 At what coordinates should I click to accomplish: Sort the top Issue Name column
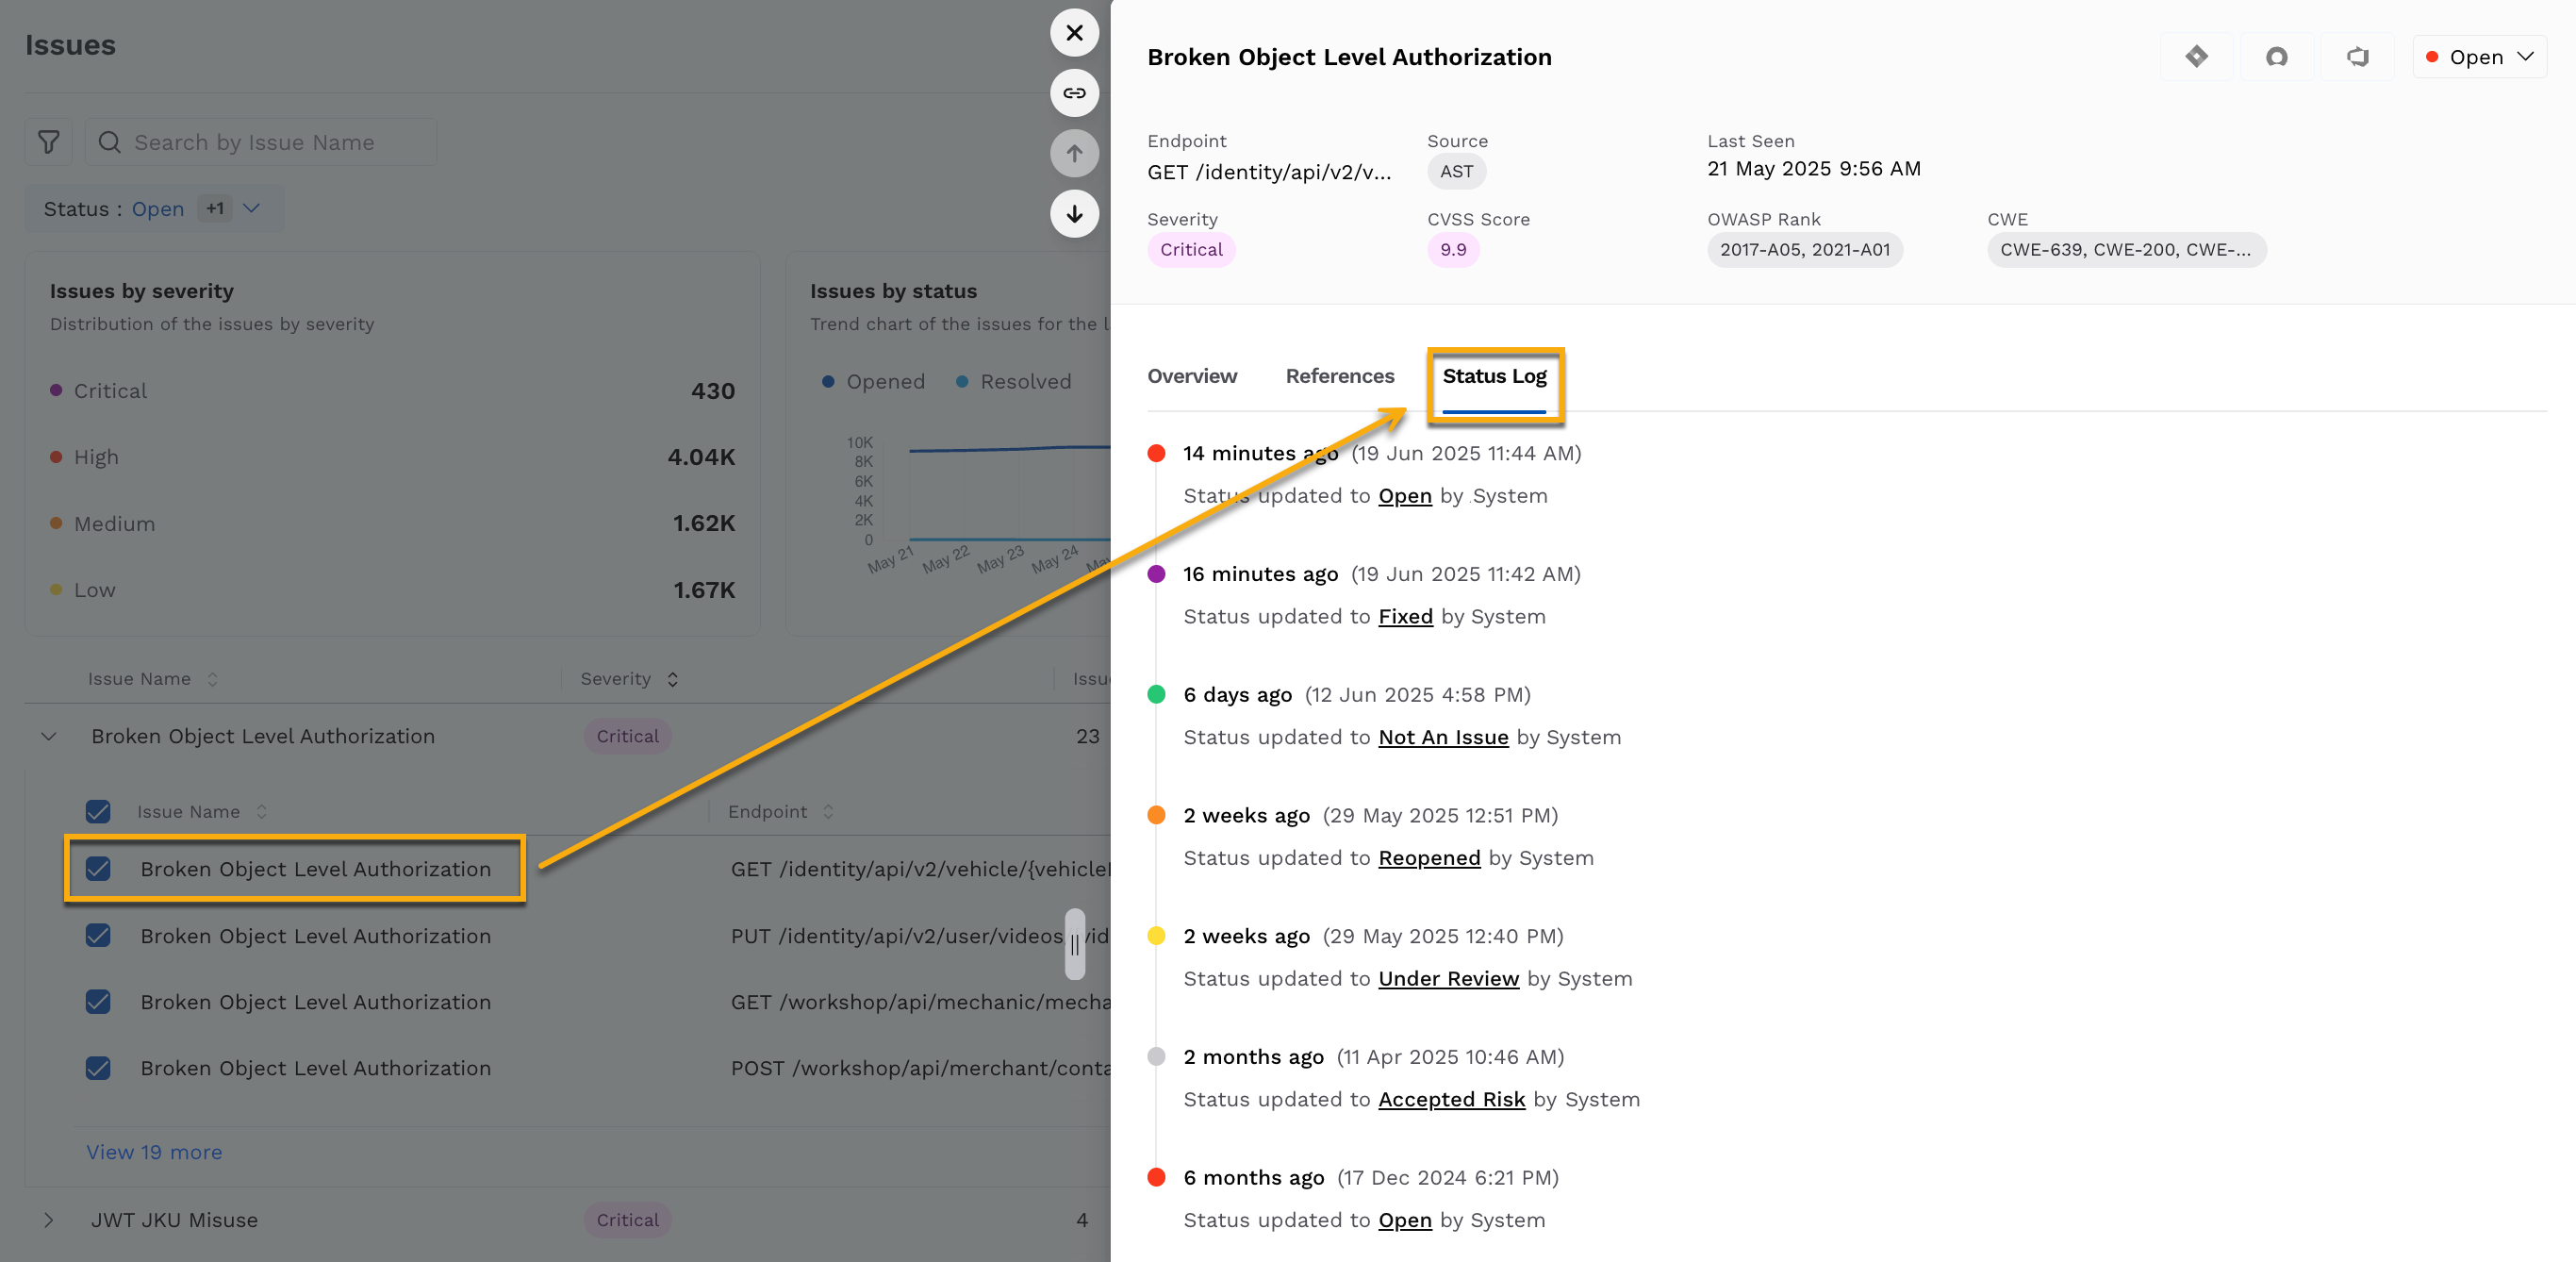pyautogui.click(x=212, y=679)
